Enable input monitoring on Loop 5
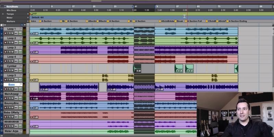Screen dimensions: 274x137 (x=8, y=79)
